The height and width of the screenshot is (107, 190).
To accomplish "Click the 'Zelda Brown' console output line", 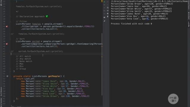I will point(142,4).
